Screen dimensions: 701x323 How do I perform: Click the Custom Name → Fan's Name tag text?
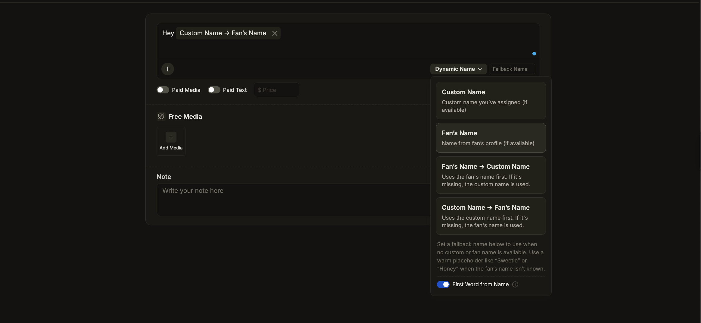pyautogui.click(x=223, y=33)
